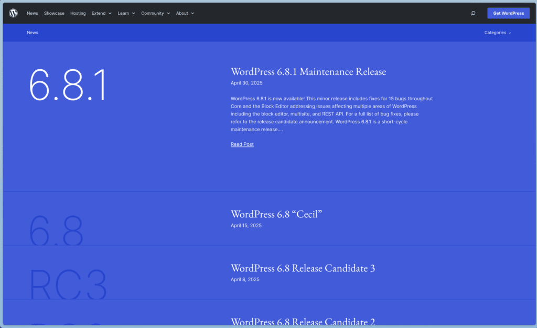Select Showcase in the top navigation
The height and width of the screenshot is (328, 537).
(x=54, y=13)
